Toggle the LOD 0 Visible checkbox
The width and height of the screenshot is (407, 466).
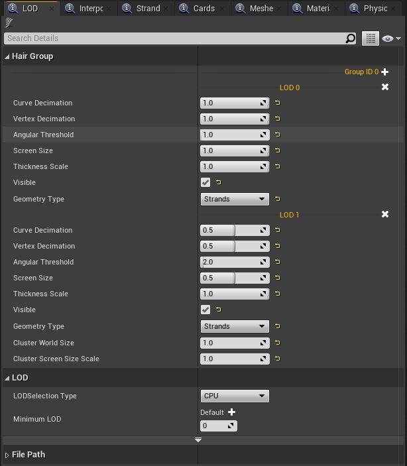pos(205,182)
